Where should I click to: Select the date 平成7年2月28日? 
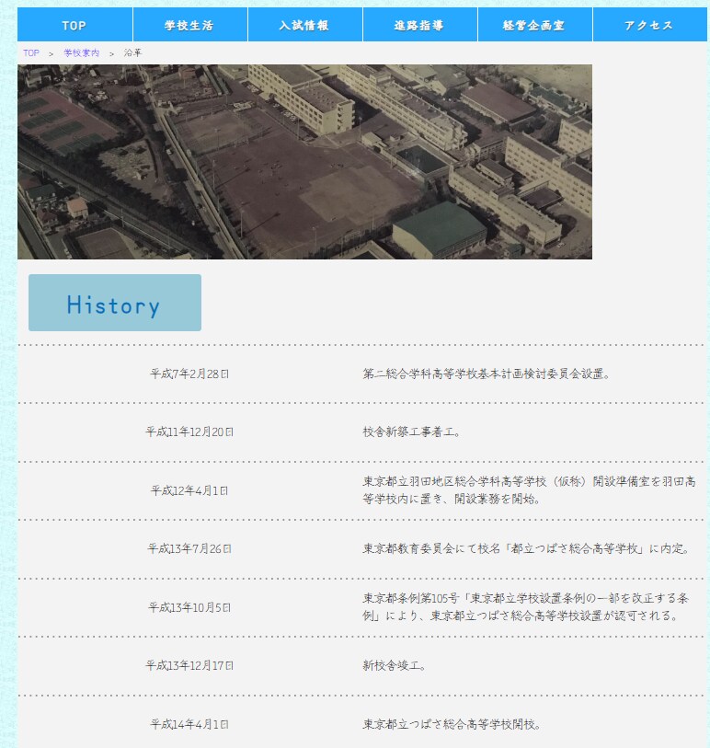click(189, 374)
